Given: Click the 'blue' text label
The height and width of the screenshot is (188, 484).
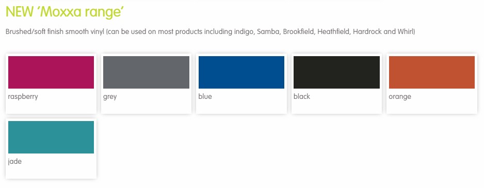Looking at the screenshot, I should click(205, 96).
